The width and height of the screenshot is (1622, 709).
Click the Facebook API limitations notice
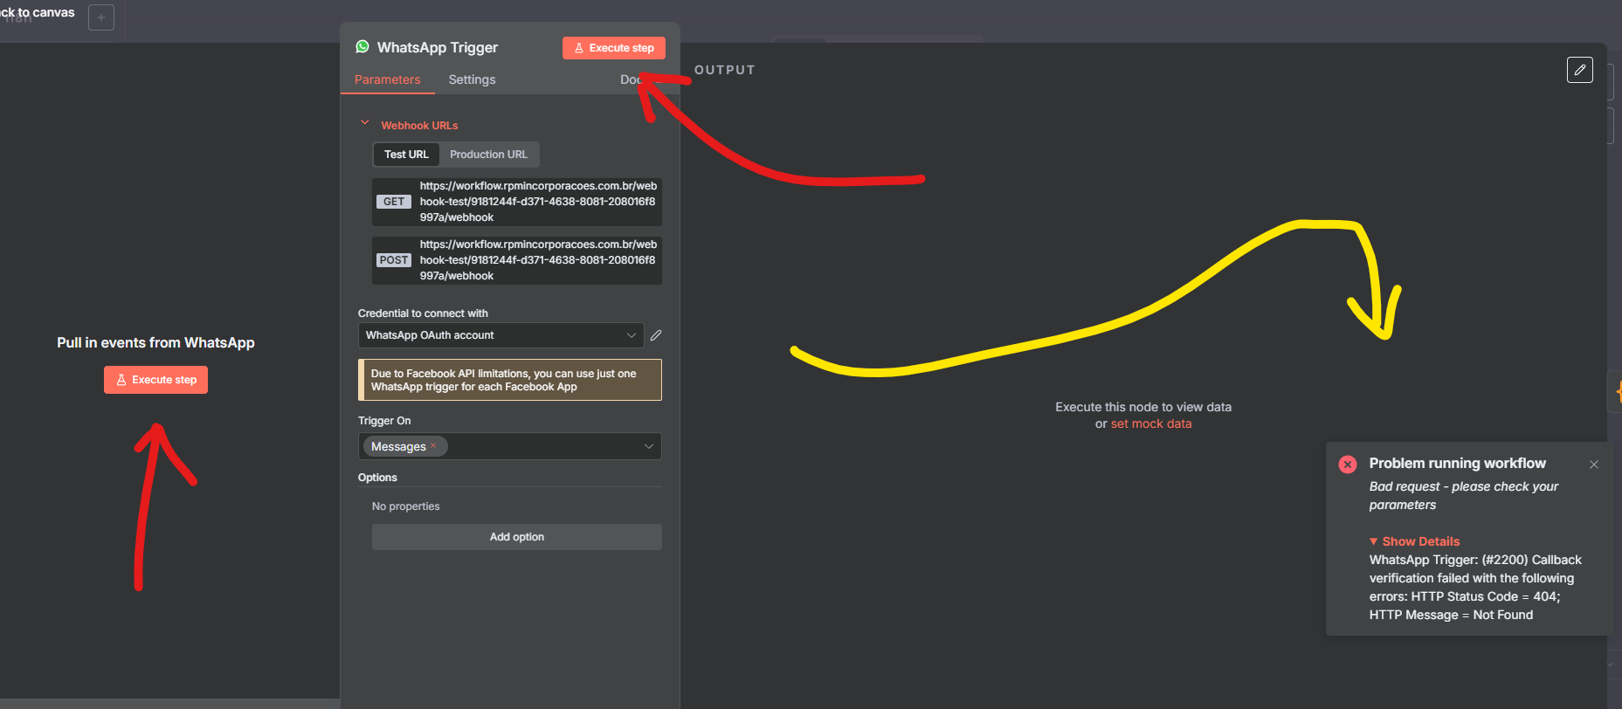coord(510,380)
